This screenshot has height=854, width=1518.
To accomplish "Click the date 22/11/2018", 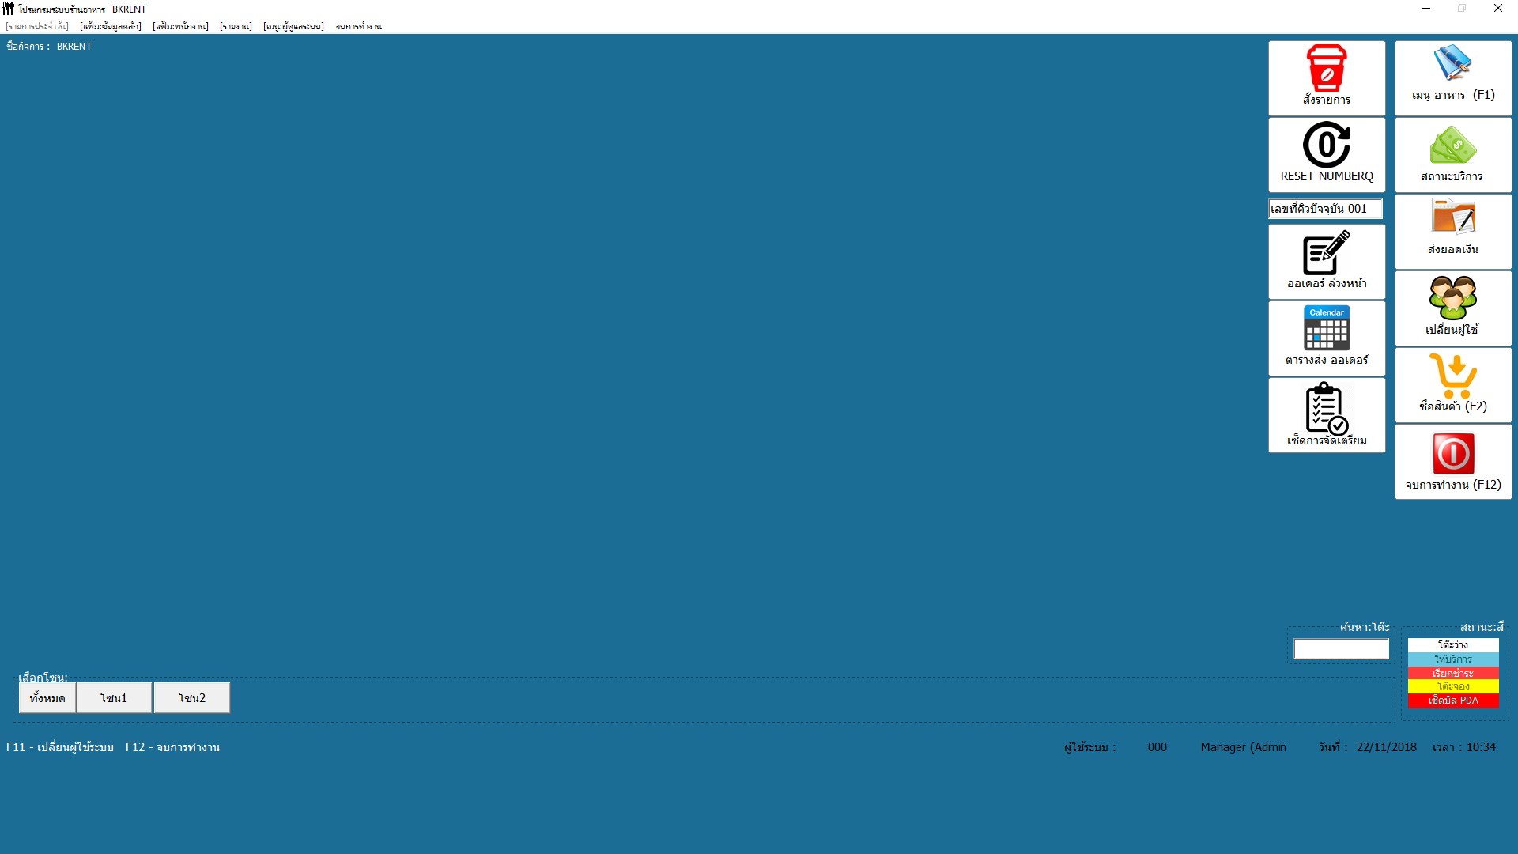I will tap(1387, 747).
